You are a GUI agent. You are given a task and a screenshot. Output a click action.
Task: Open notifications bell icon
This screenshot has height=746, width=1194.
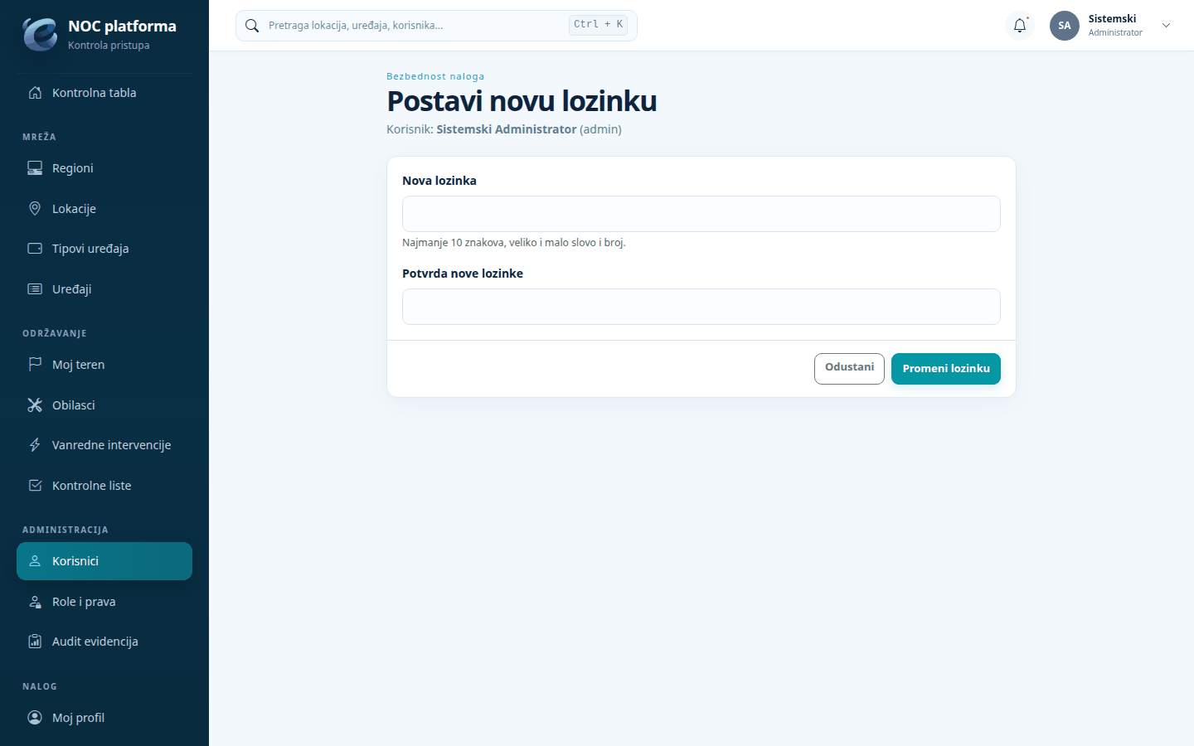pos(1020,26)
